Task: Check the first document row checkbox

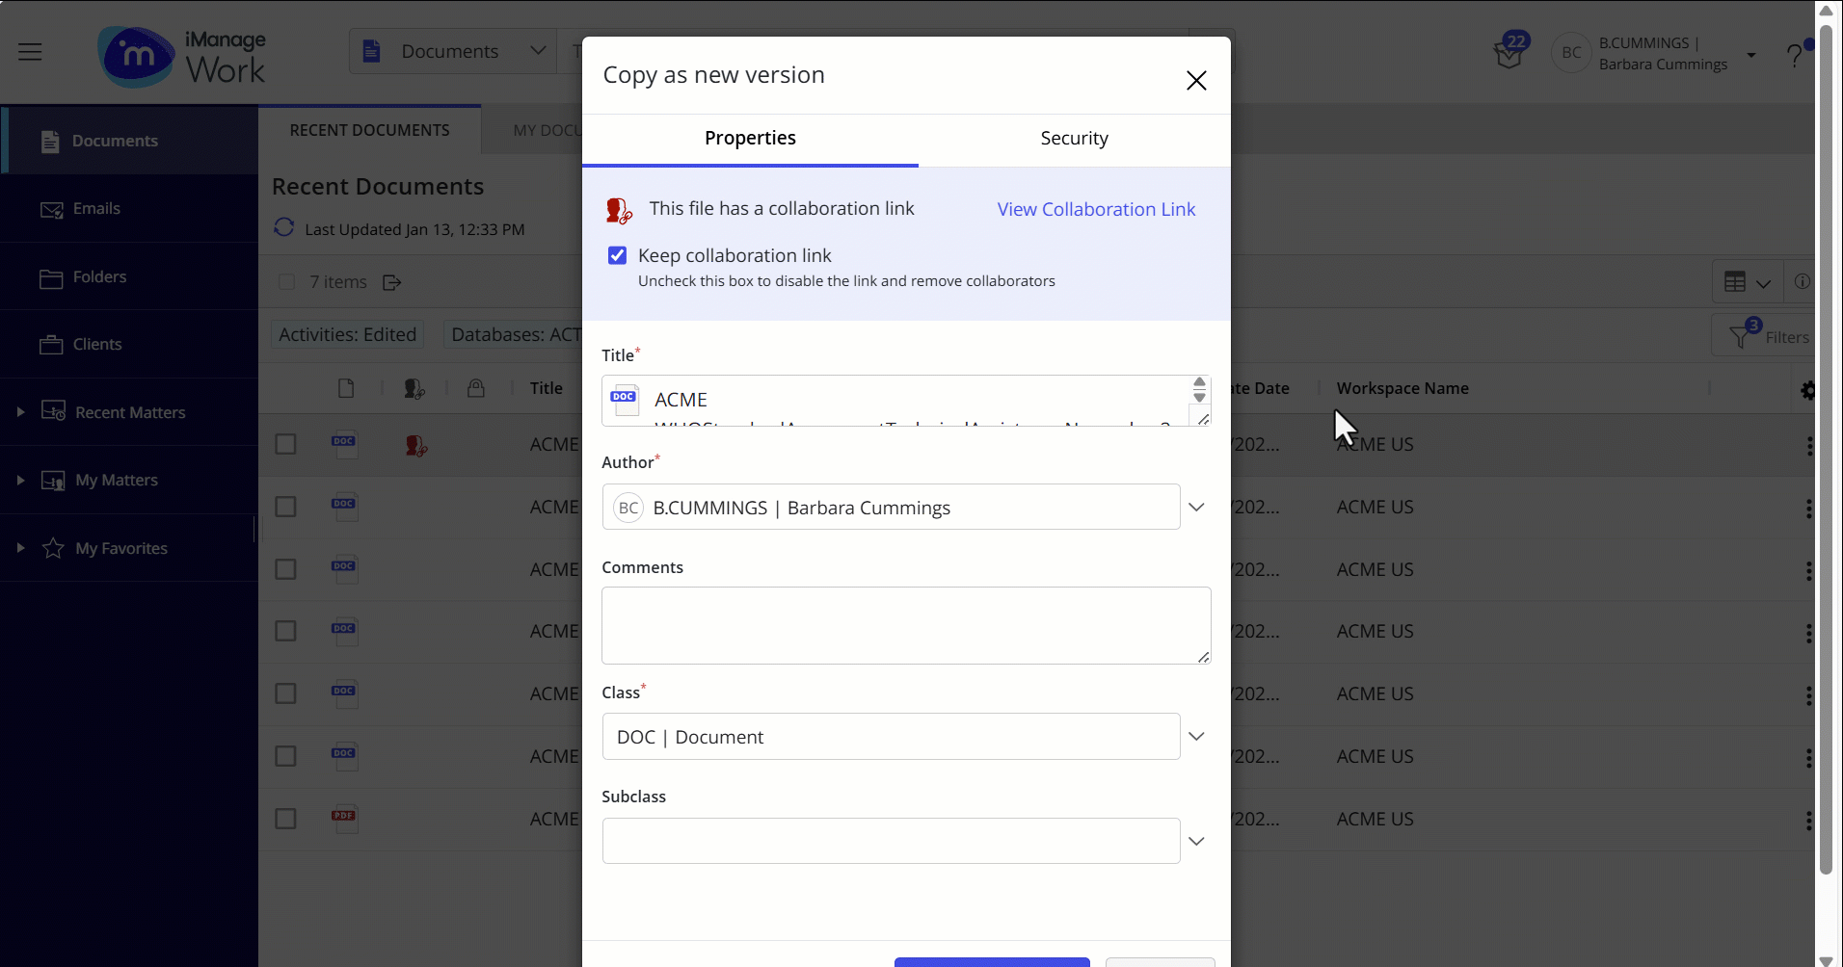Action: [x=286, y=444]
